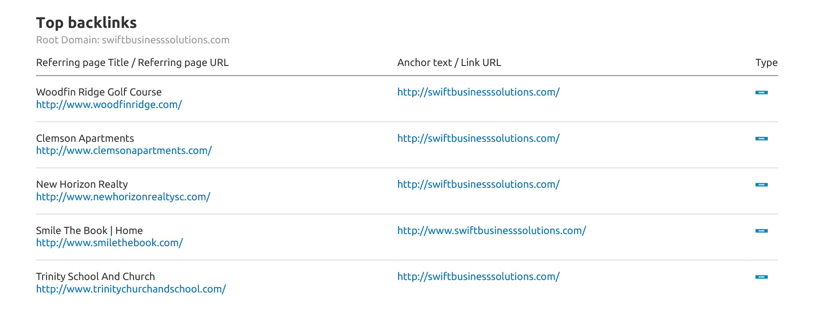
Task: Open the anchor link for Trinity School And Church
Action: click(x=478, y=277)
